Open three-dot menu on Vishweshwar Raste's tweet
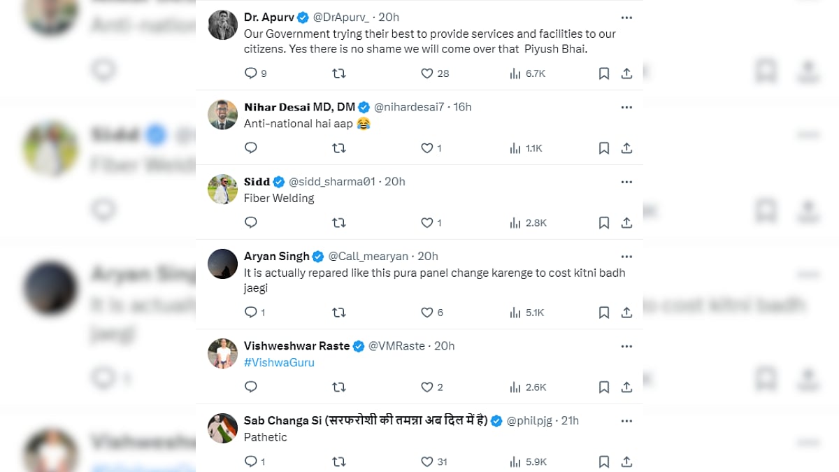 pyautogui.click(x=626, y=346)
